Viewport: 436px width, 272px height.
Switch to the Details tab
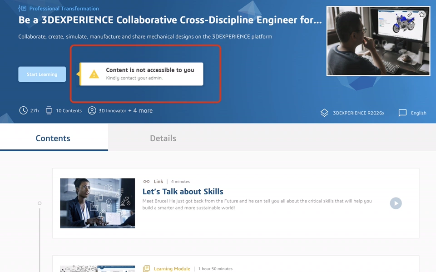coord(163,138)
